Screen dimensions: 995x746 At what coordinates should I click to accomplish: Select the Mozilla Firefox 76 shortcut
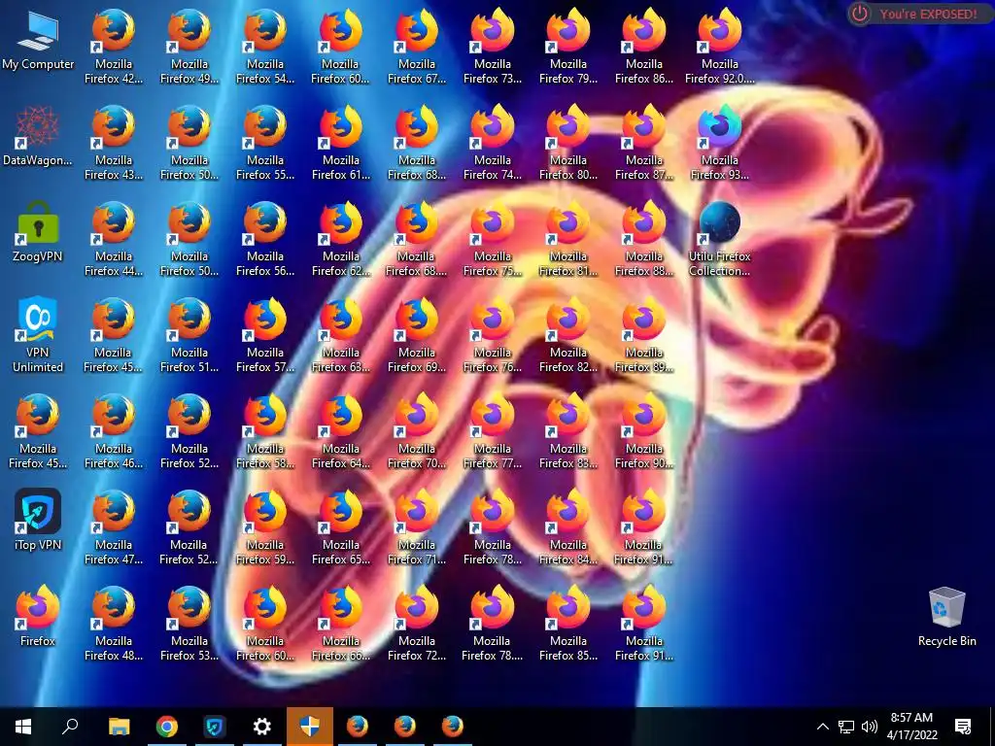[x=493, y=335]
